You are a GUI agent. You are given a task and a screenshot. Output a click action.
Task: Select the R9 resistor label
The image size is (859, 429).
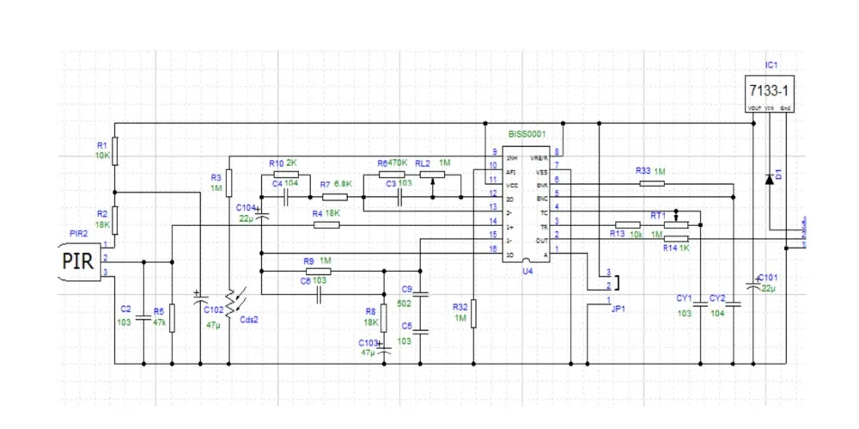(x=308, y=261)
